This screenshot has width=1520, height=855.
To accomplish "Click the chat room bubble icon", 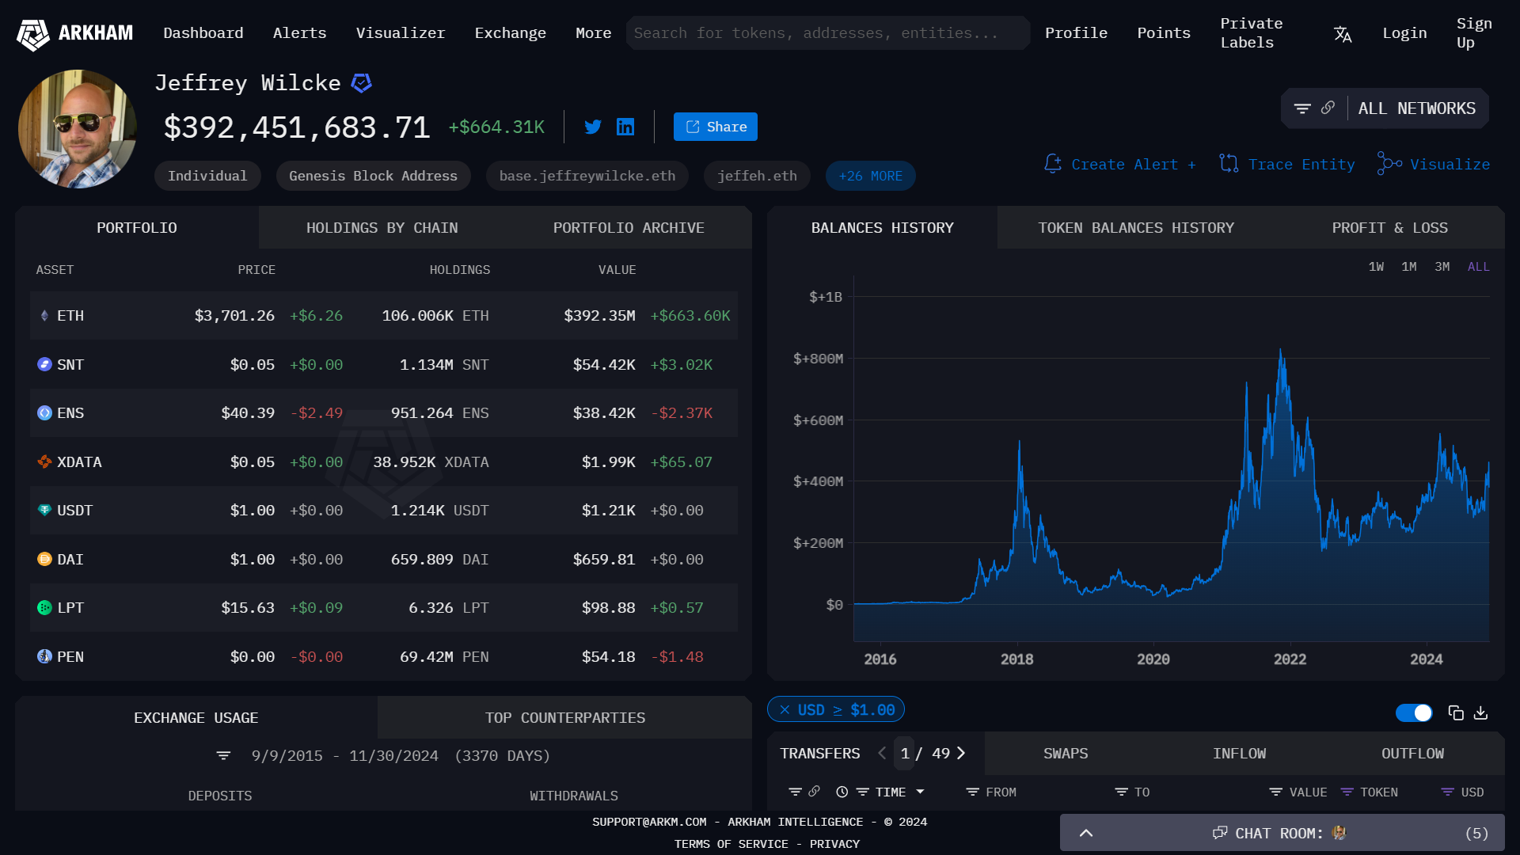I will [1220, 833].
